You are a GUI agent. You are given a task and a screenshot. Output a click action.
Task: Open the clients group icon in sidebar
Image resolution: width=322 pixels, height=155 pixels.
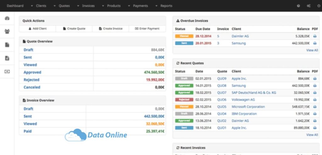[x=7, y=31]
